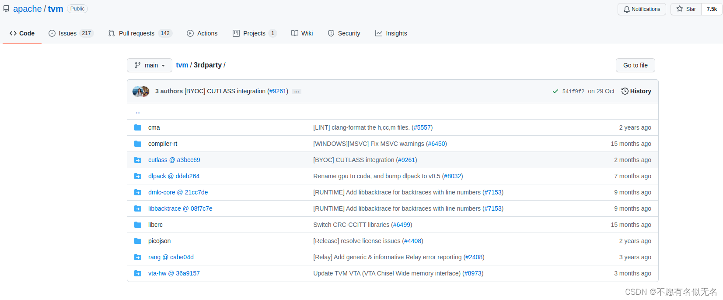The width and height of the screenshot is (723, 300).
Task: Open the vta-hw @ 36a9157 submodule
Action: point(174,273)
